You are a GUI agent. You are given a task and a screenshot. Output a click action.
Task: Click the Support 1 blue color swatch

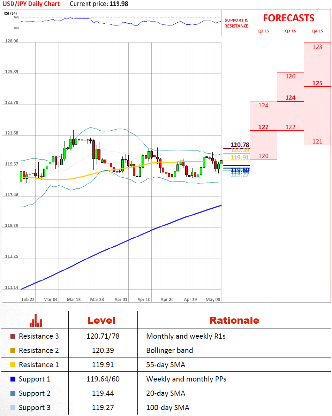(x=13, y=379)
